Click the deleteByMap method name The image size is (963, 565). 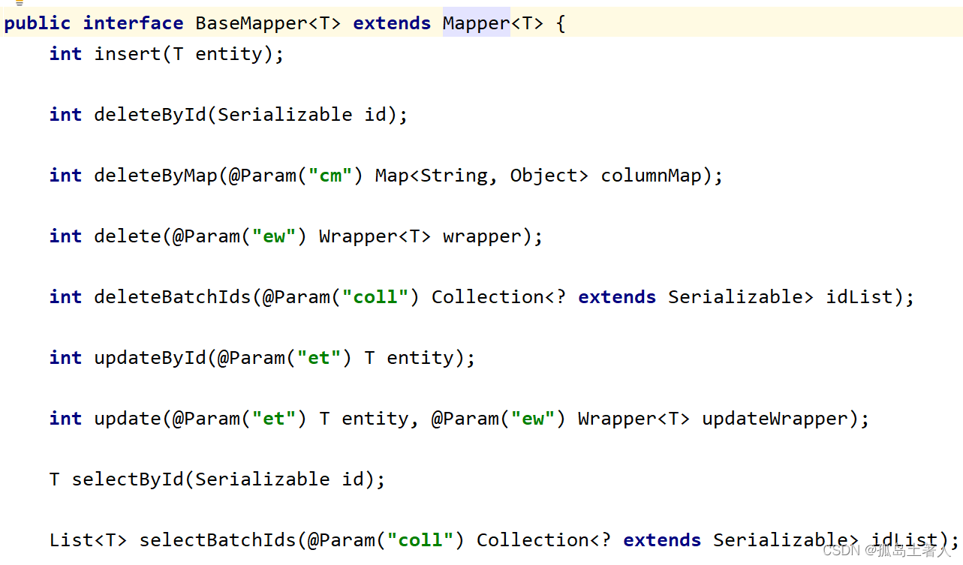coord(156,176)
